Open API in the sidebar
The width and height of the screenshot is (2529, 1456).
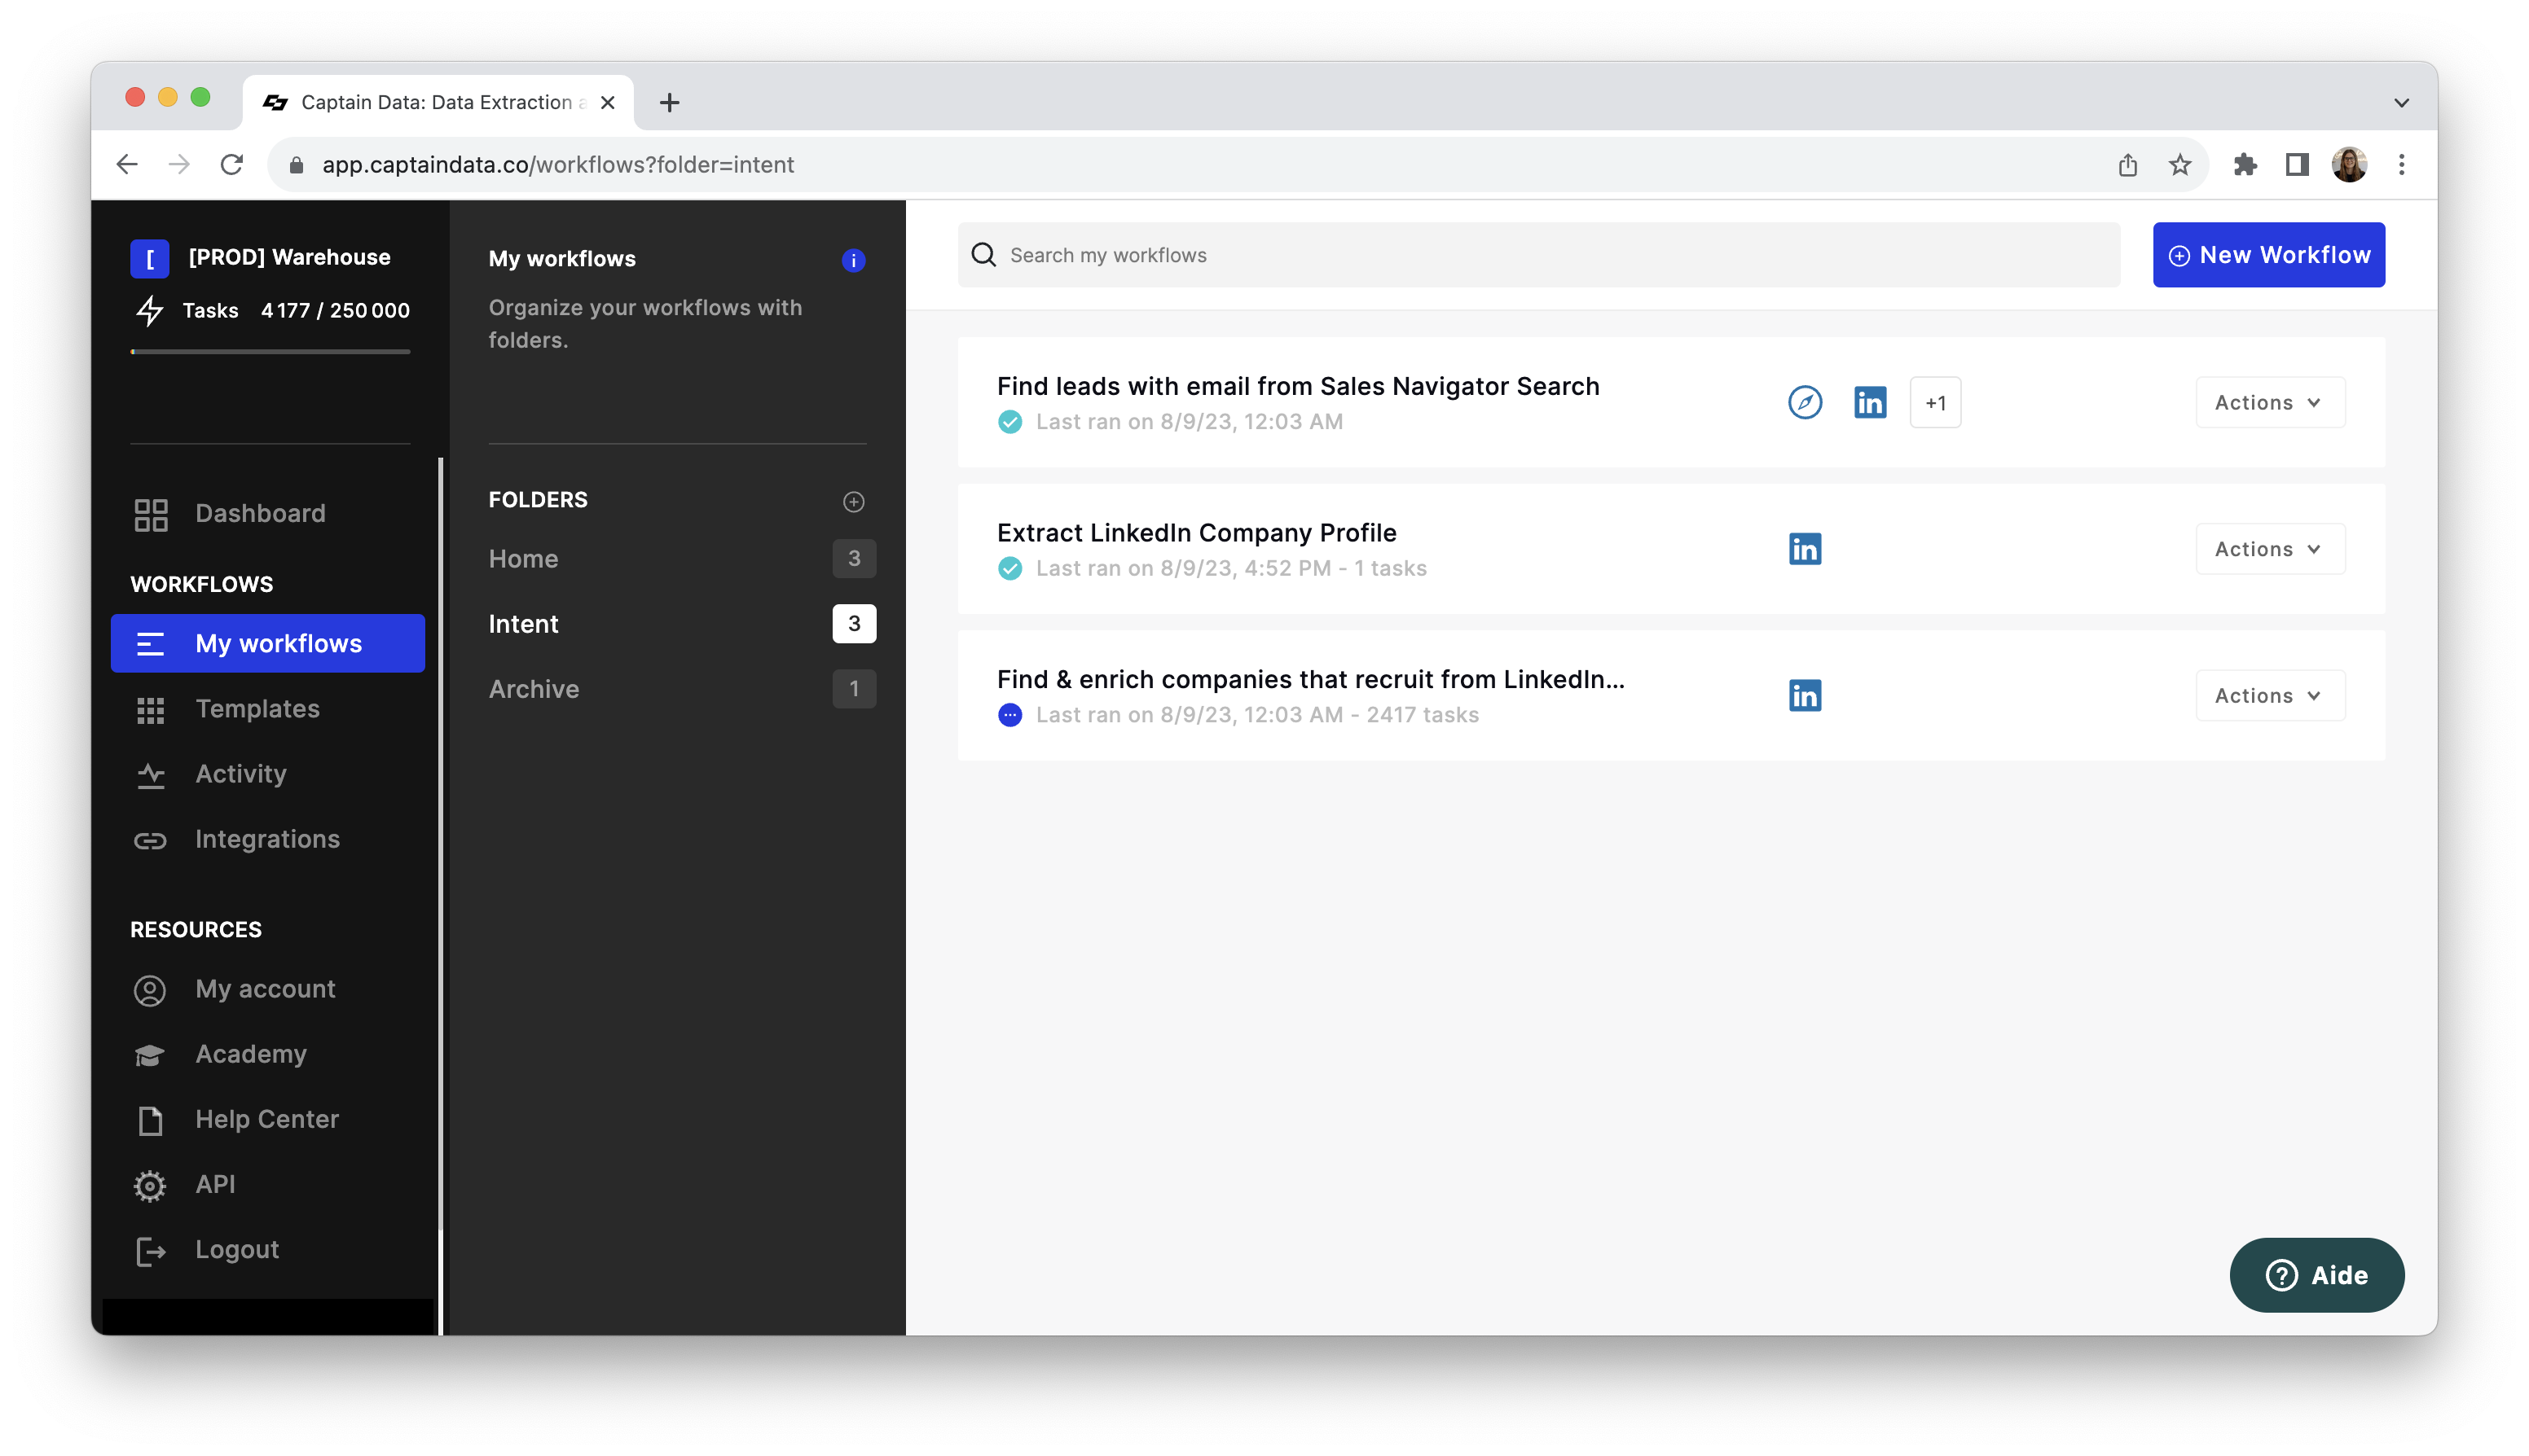[x=268, y=1184]
